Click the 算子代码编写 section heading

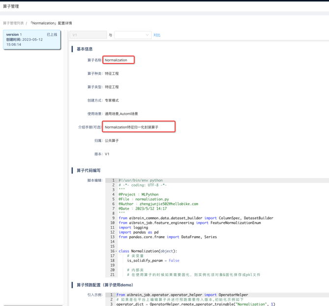click(x=88, y=170)
